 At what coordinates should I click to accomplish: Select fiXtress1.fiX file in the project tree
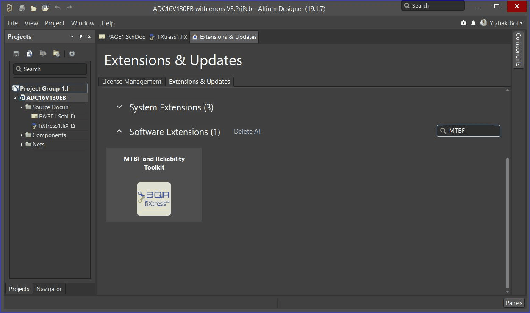coord(53,126)
